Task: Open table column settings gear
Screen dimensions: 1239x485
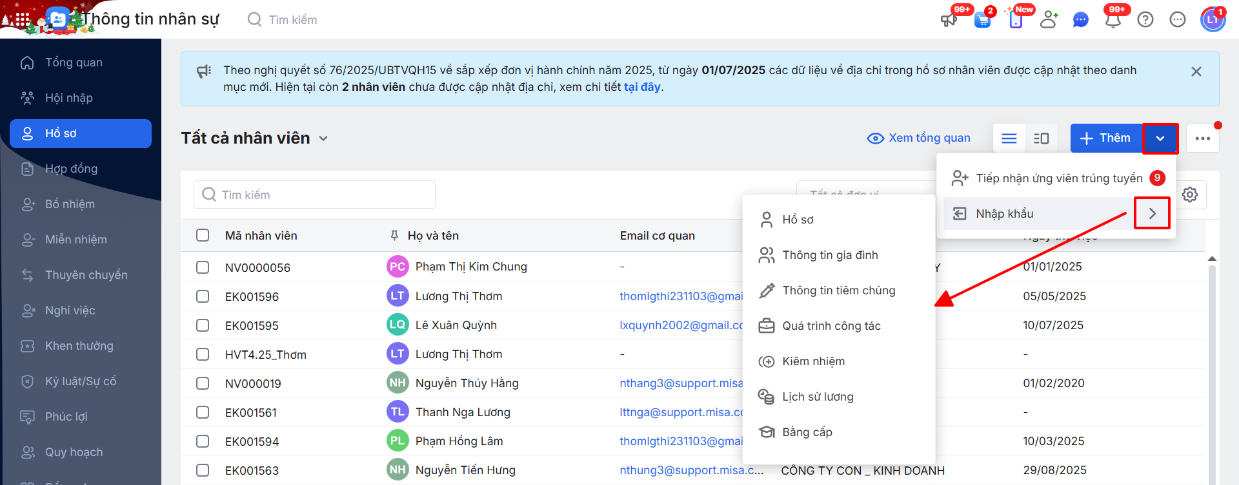Action: 1190,195
